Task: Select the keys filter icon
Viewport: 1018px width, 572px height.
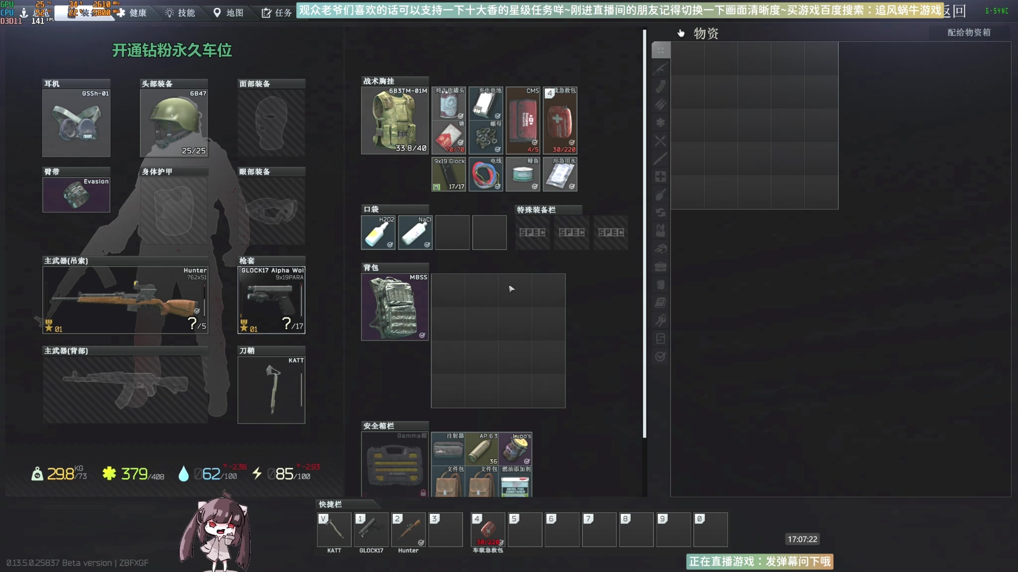Action: pyautogui.click(x=661, y=320)
